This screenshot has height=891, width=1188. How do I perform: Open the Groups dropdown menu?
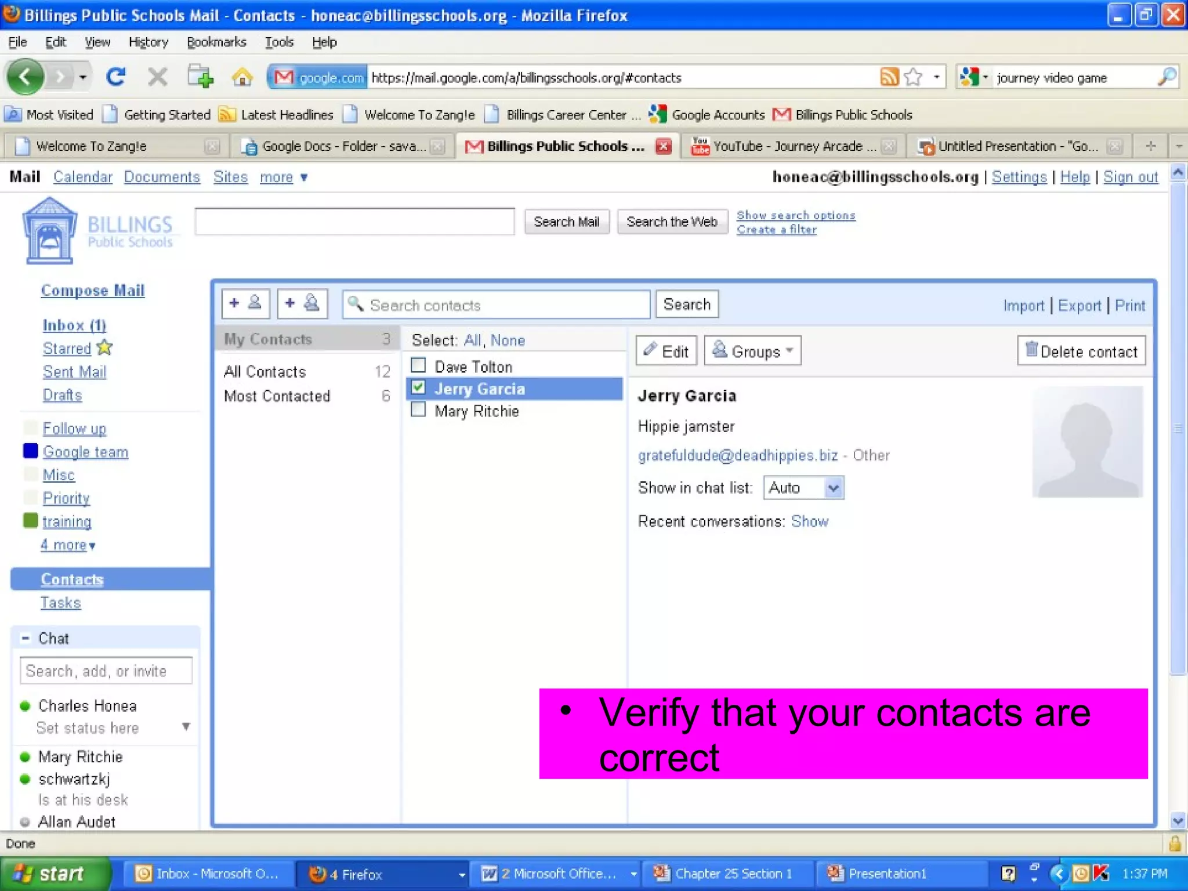click(x=752, y=351)
